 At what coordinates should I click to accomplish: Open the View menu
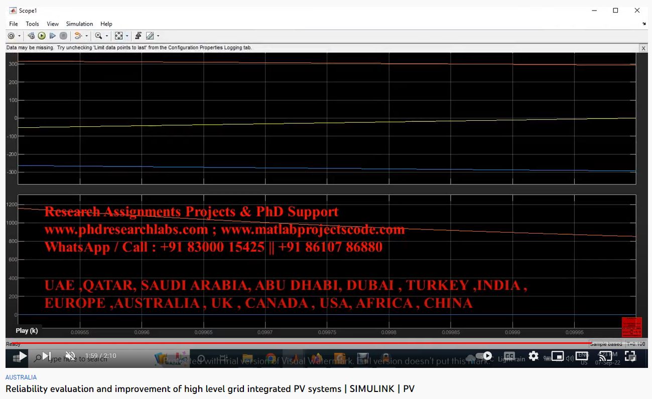[53, 24]
